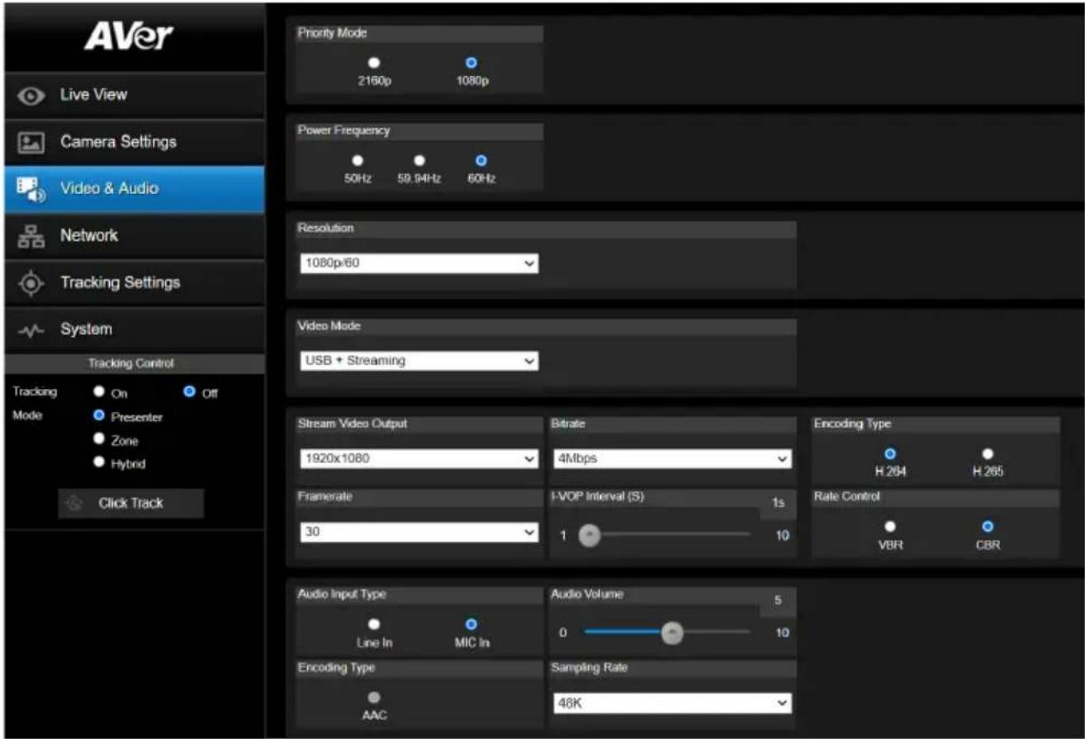The width and height of the screenshot is (1085, 739).
Task: Click the Audio Volume slider handle
Action: [673, 633]
